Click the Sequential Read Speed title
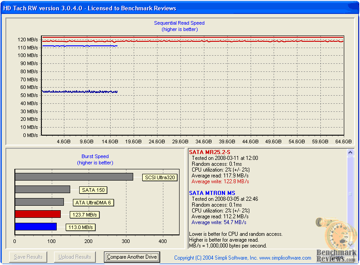 tap(179, 23)
